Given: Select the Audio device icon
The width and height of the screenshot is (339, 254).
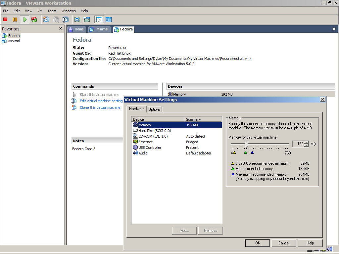Looking at the screenshot, I should (135, 153).
